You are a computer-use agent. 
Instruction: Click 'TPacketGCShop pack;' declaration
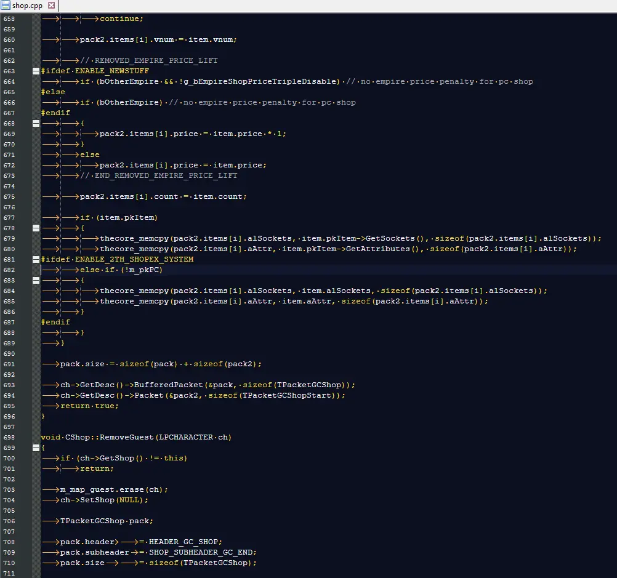click(107, 521)
